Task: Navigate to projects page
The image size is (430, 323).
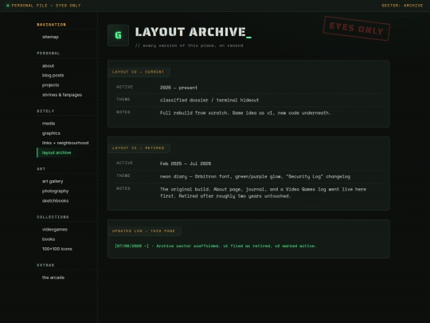Action: click(50, 85)
